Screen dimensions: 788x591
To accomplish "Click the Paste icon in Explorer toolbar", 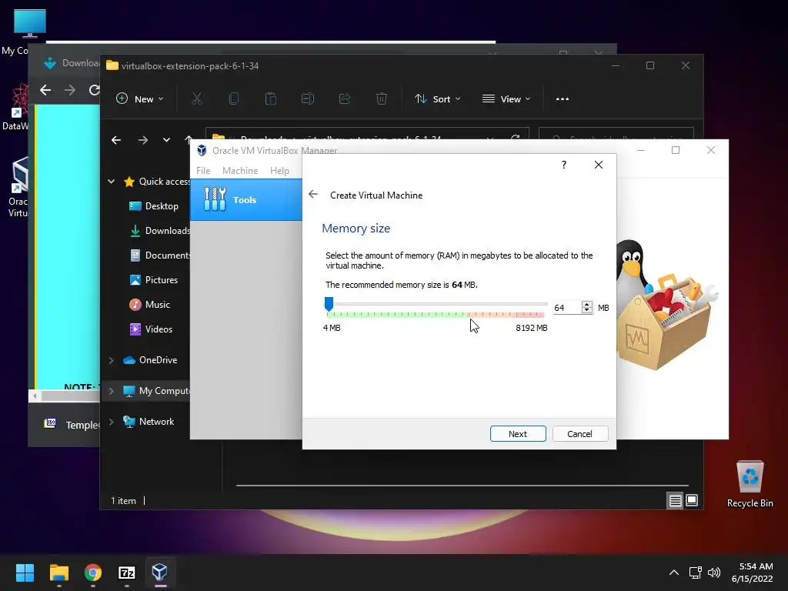I will [270, 99].
